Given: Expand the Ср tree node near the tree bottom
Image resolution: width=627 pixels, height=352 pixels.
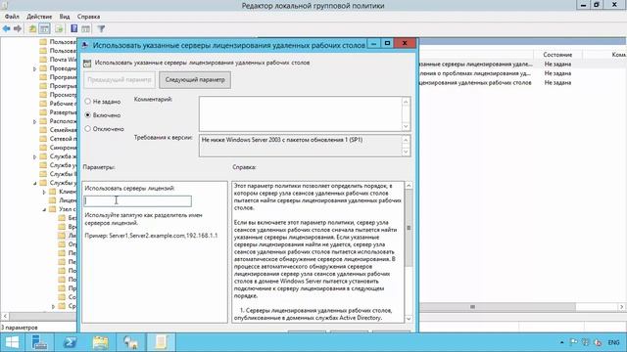Looking at the screenshot, I should coord(53,306).
